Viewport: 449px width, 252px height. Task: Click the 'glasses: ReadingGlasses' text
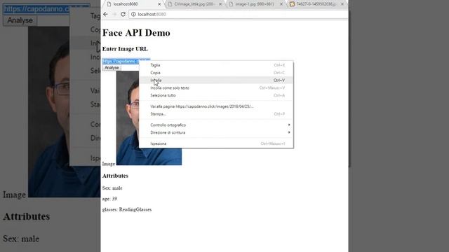127,209
